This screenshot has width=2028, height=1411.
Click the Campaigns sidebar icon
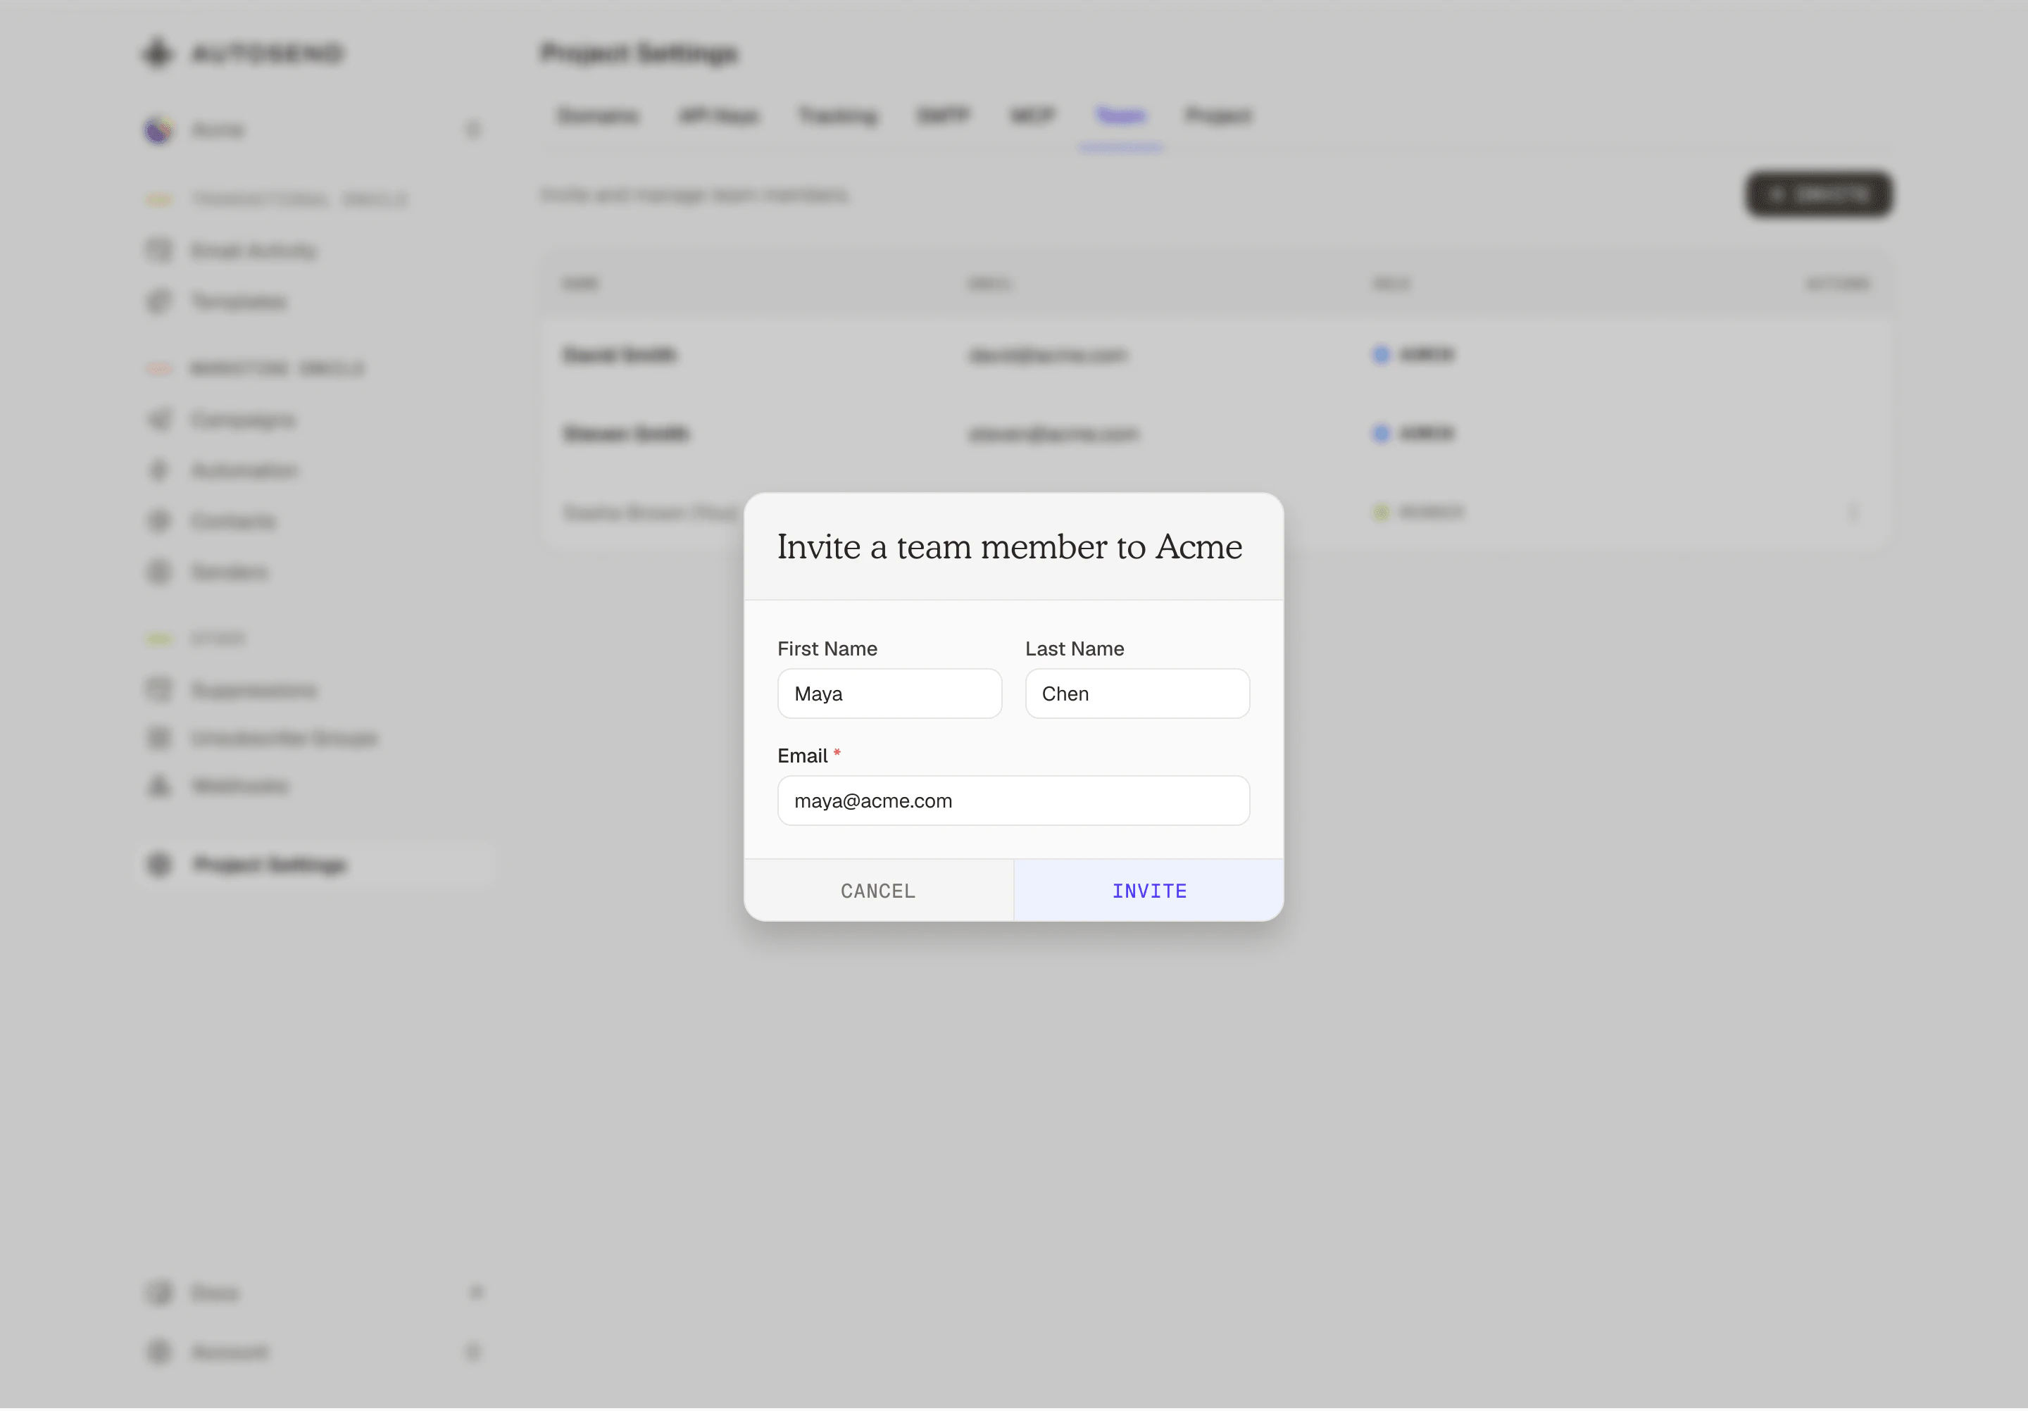[x=159, y=420]
